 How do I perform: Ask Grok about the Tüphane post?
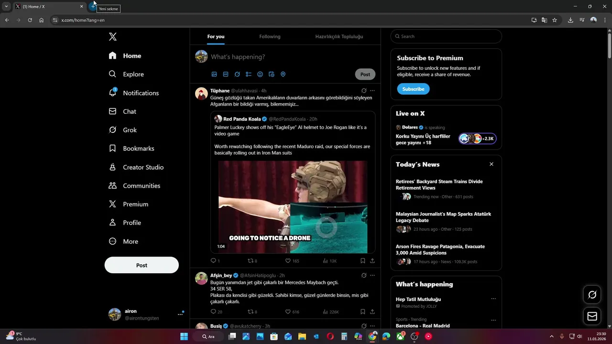(x=364, y=91)
